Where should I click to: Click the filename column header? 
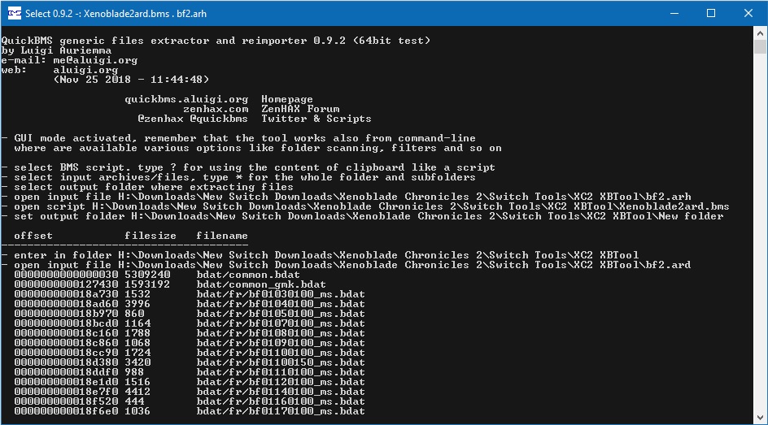click(x=222, y=235)
